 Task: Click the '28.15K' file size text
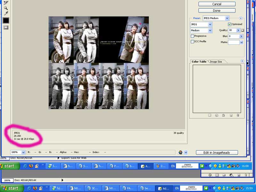pyautogui.click(x=18, y=136)
